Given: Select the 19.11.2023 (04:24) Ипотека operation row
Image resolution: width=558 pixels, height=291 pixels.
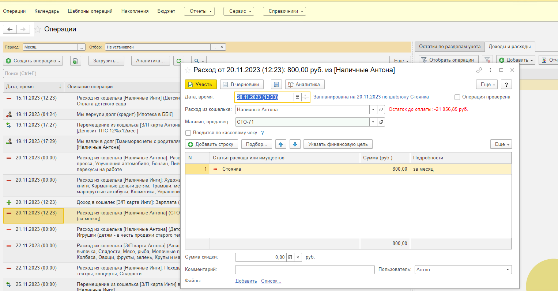Looking at the screenshot, I should 92,115.
